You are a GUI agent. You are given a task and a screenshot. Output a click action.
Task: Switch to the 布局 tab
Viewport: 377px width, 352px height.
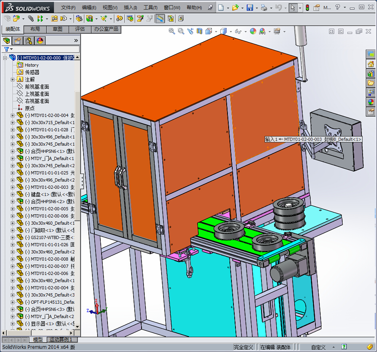35,29
